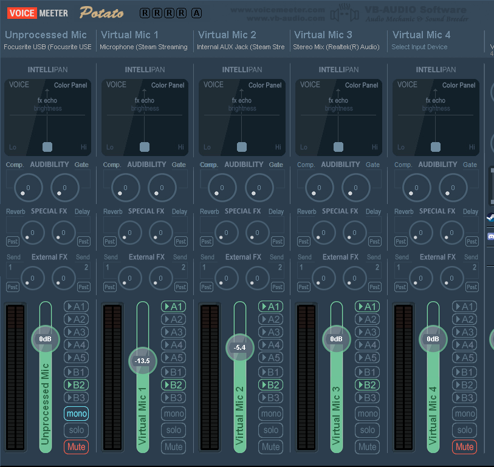The image size is (494, 467).
Task: Toggle B2 bus on Virtual Mic 1
Action: pyautogui.click(x=173, y=385)
